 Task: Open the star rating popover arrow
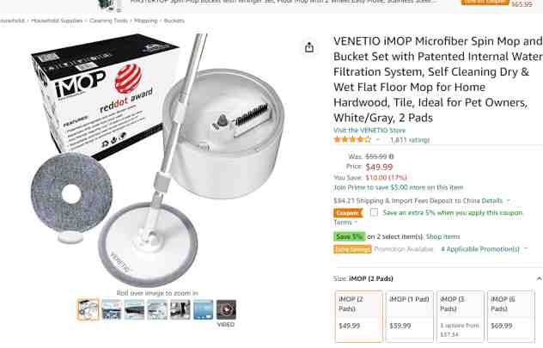click(378, 140)
